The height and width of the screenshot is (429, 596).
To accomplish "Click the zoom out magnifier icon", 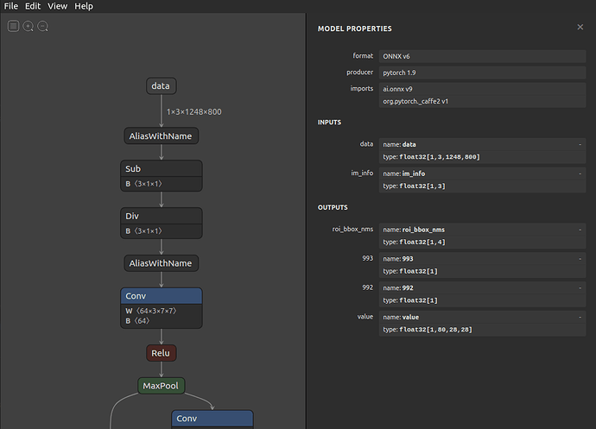I will pos(43,26).
